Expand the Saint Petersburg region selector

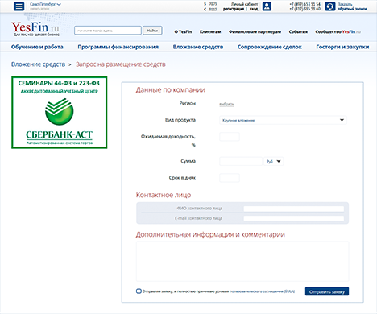(x=45, y=4)
